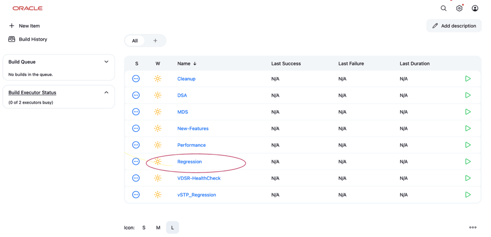Open the MDS job link
This screenshot has height=237, width=491.
183,112
